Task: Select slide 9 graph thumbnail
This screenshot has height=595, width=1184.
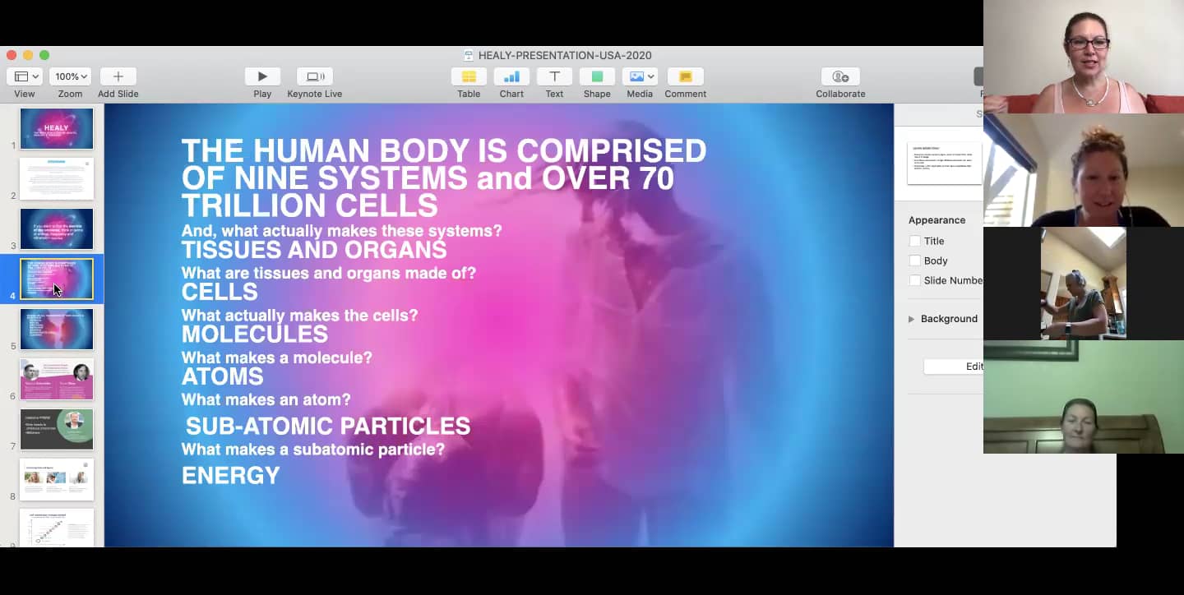Action: coord(57,528)
